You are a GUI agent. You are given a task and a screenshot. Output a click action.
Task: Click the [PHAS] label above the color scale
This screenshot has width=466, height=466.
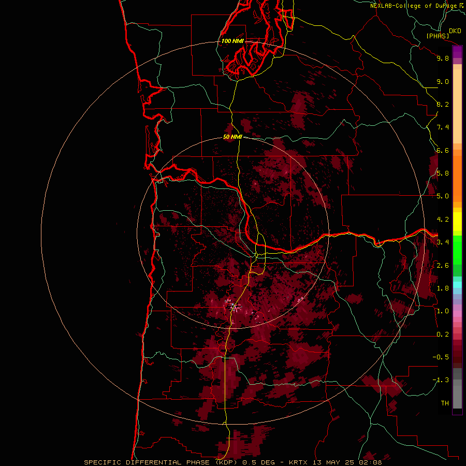[x=438, y=36]
